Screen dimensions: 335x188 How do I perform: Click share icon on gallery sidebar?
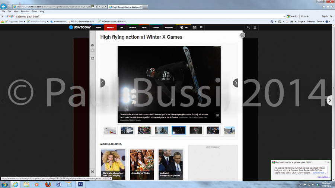93,58
